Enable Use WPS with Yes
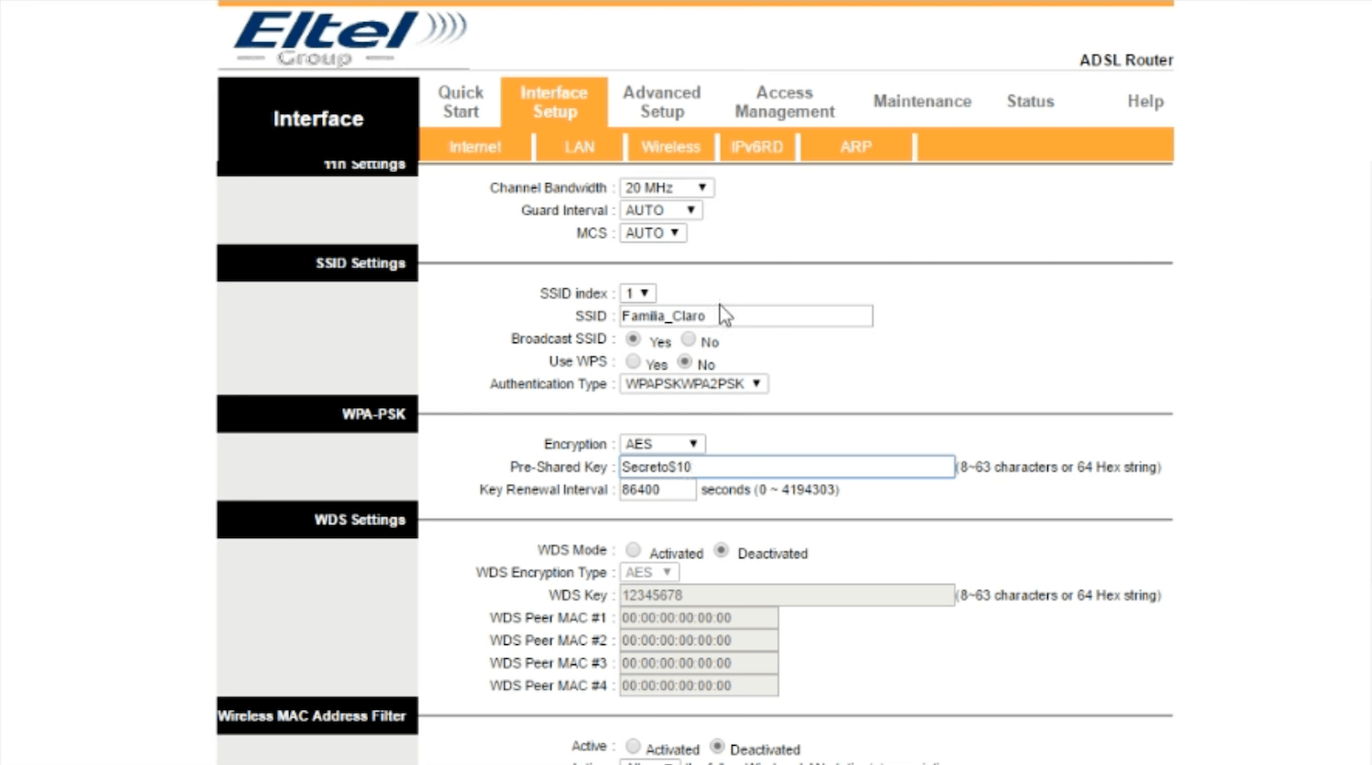Viewport: 1372px width, 765px height. (633, 361)
